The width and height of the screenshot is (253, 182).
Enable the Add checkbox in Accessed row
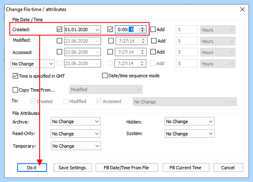pos(153,52)
